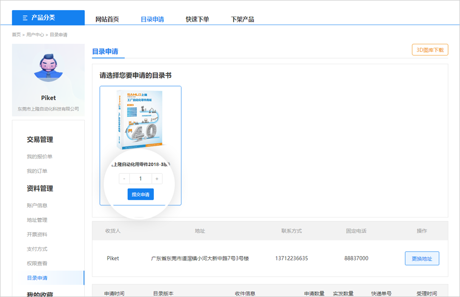Click the Piket user avatar
Image resolution: width=460 pixels, height=297 pixels.
[48, 69]
